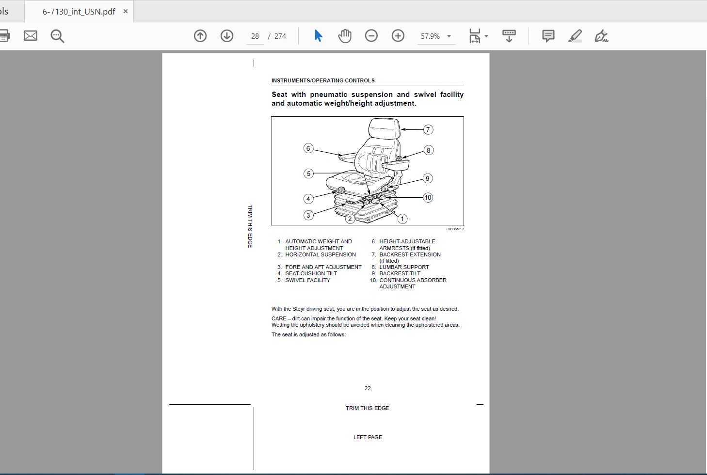The image size is (707, 475).
Task: Open the find text magnifier tool
Action: pos(57,36)
